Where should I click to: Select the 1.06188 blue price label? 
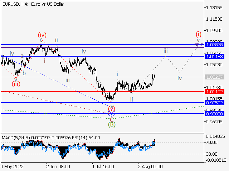[x=215, y=56]
